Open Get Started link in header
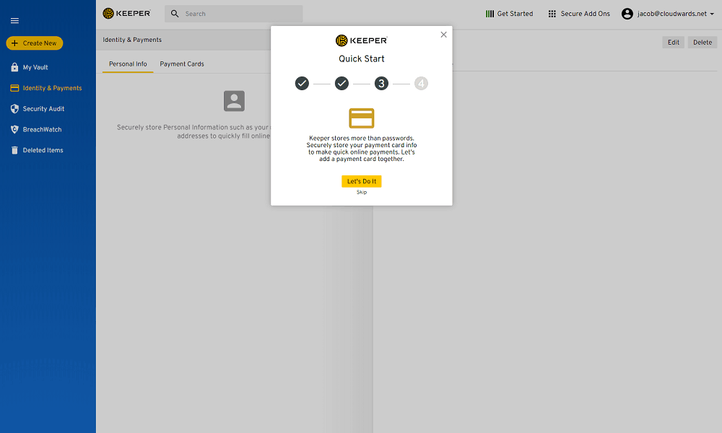Image resolution: width=722 pixels, height=433 pixels. pos(516,14)
